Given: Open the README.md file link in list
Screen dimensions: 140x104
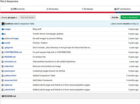Looking at the screenshot, I should [x=10, y=57].
